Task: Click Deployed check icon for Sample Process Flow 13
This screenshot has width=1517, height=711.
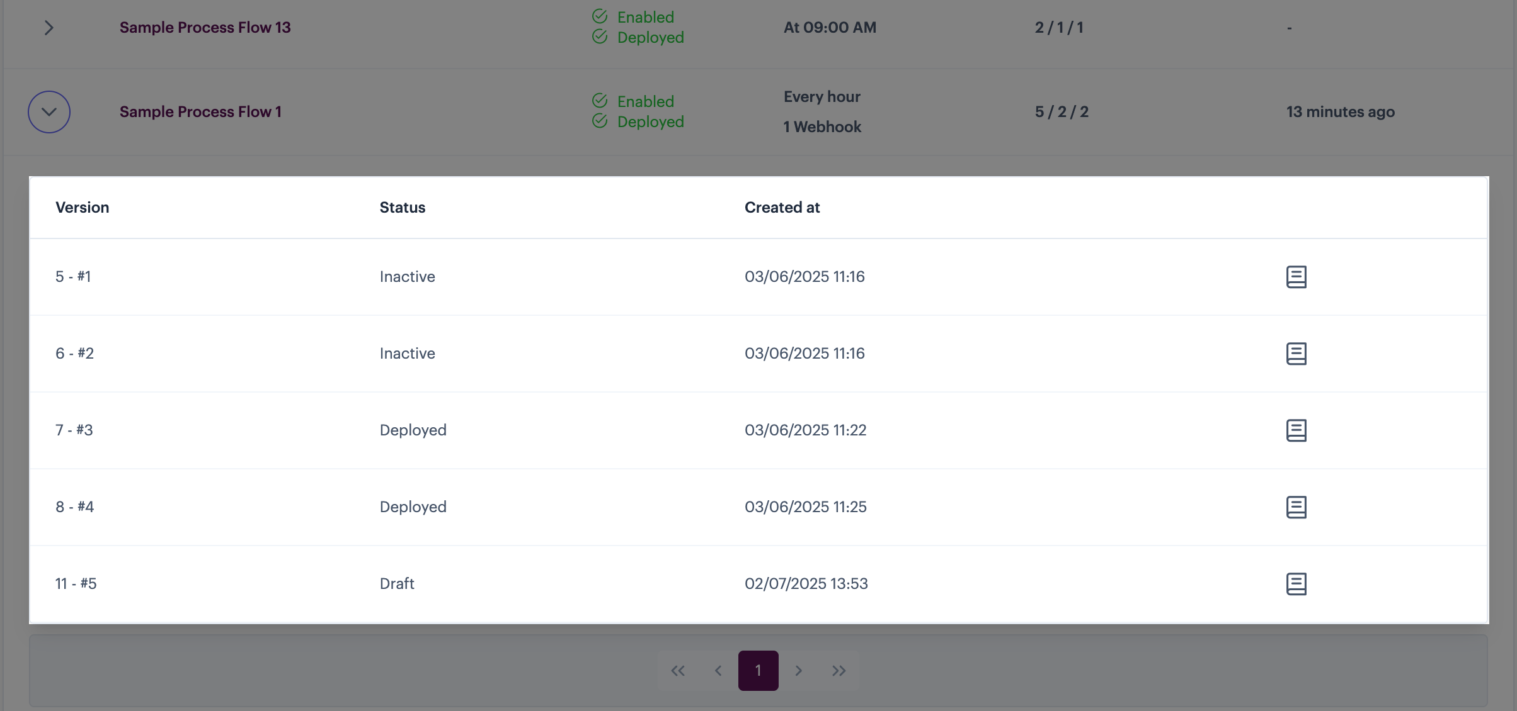Action: pyautogui.click(x=600, y=37)
